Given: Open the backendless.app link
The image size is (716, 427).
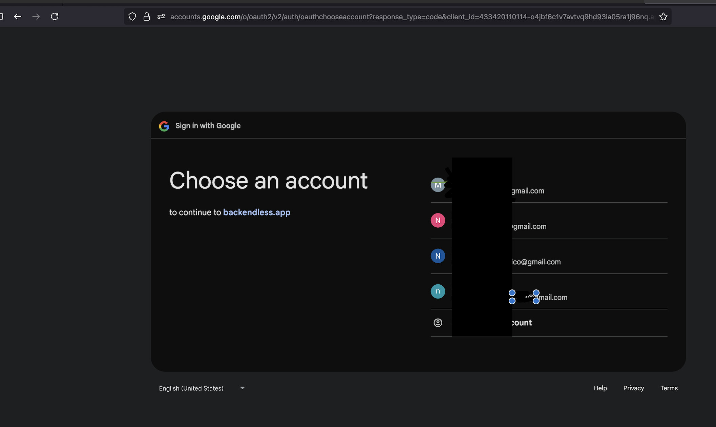Looking at the screenshot, I should tap(256, 212).
